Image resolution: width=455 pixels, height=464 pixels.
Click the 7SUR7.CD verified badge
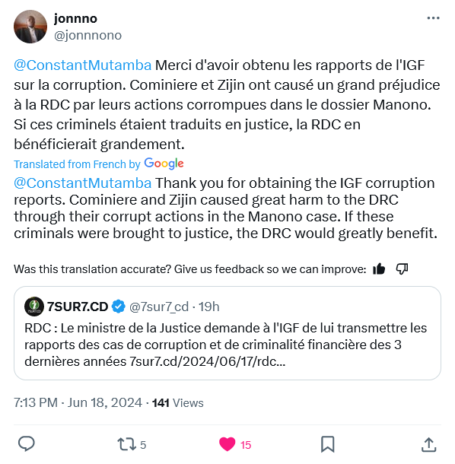119,307
